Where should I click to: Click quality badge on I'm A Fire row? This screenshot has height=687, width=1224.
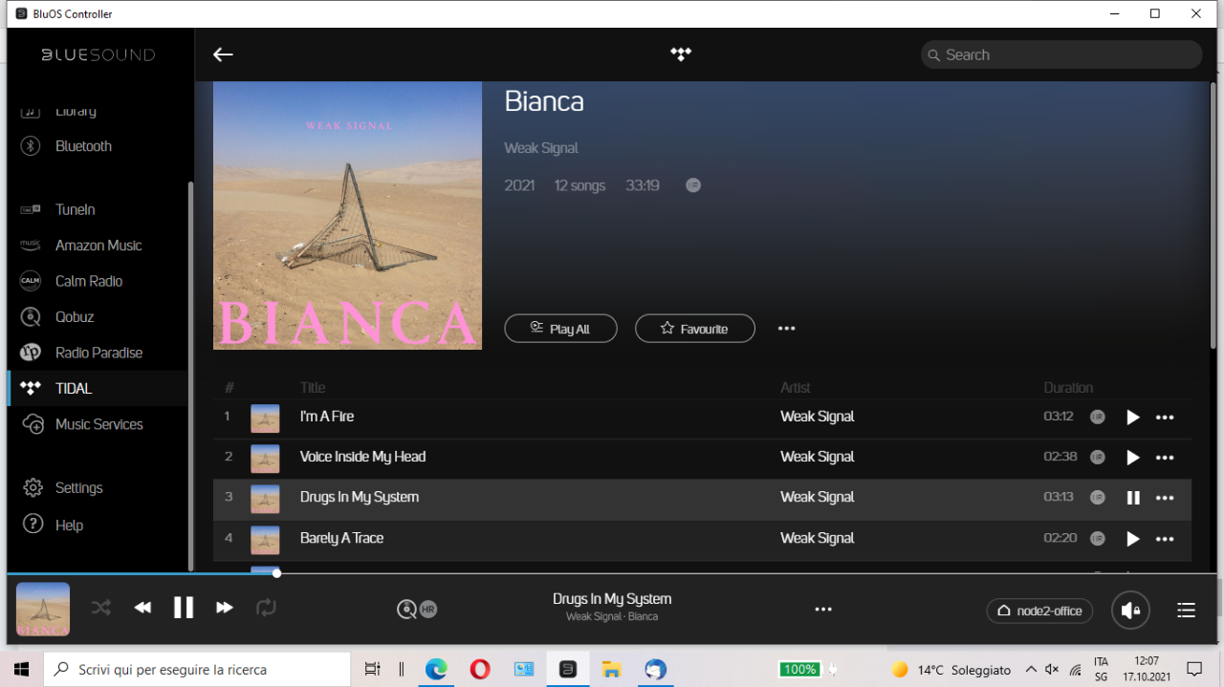click(x=1098, y=417)
